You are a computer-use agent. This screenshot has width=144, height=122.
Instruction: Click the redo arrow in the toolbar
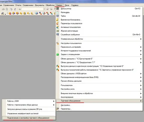pos(15,9)
